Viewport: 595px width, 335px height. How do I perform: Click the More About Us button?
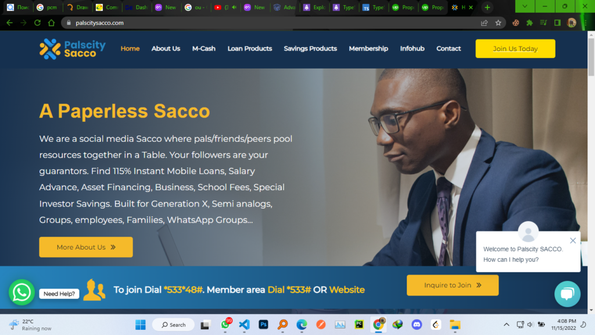tap(86, 247)
